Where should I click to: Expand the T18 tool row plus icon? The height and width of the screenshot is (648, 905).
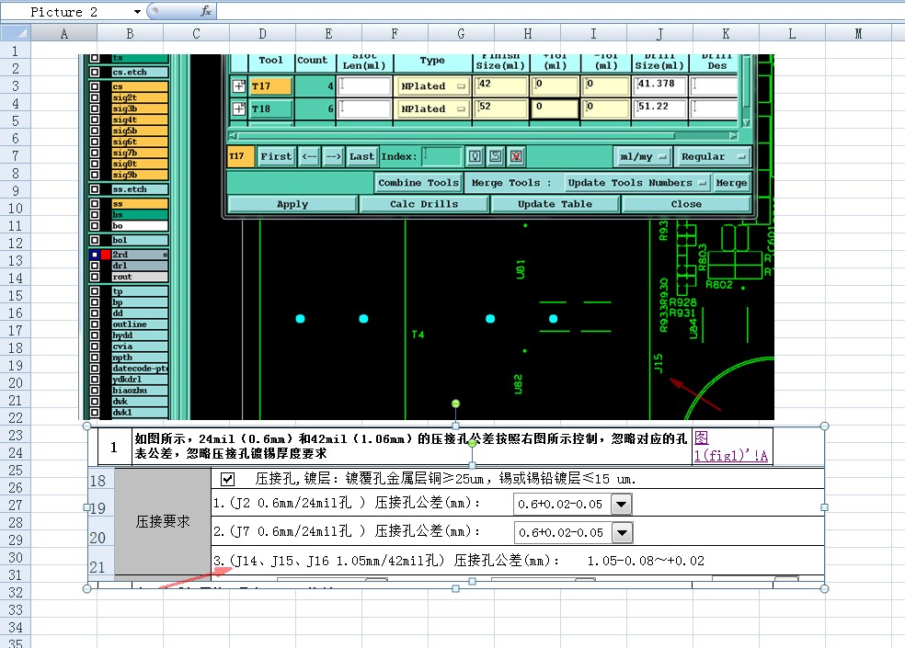[x=238, y=108]
